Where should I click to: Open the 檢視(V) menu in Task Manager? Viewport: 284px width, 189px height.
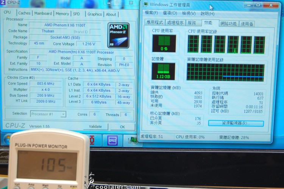(189, 13)
